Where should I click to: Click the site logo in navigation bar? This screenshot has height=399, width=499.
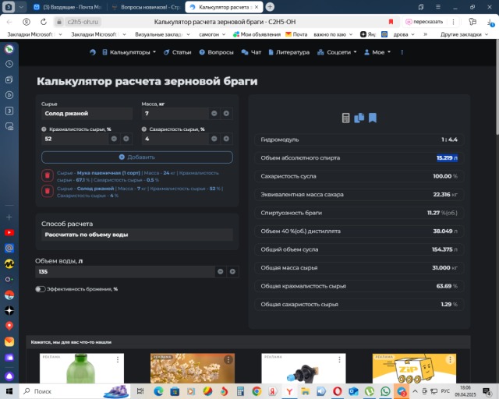coord(93,52)
